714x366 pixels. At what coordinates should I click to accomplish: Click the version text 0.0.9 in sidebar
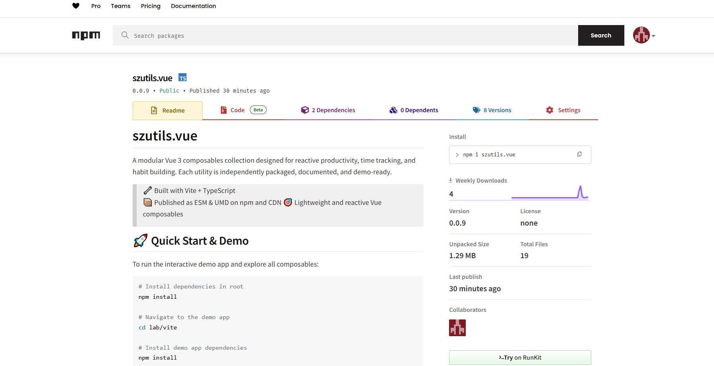point(457,223)
